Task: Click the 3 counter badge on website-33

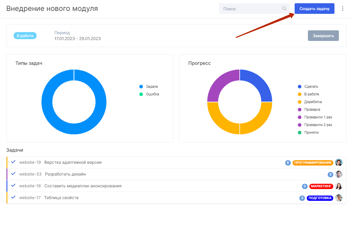Action: (x=330, y=174)
